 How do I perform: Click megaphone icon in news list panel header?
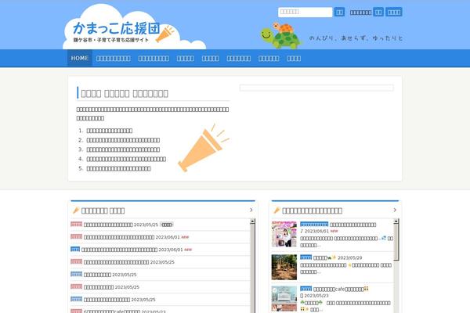coord(76,210)
